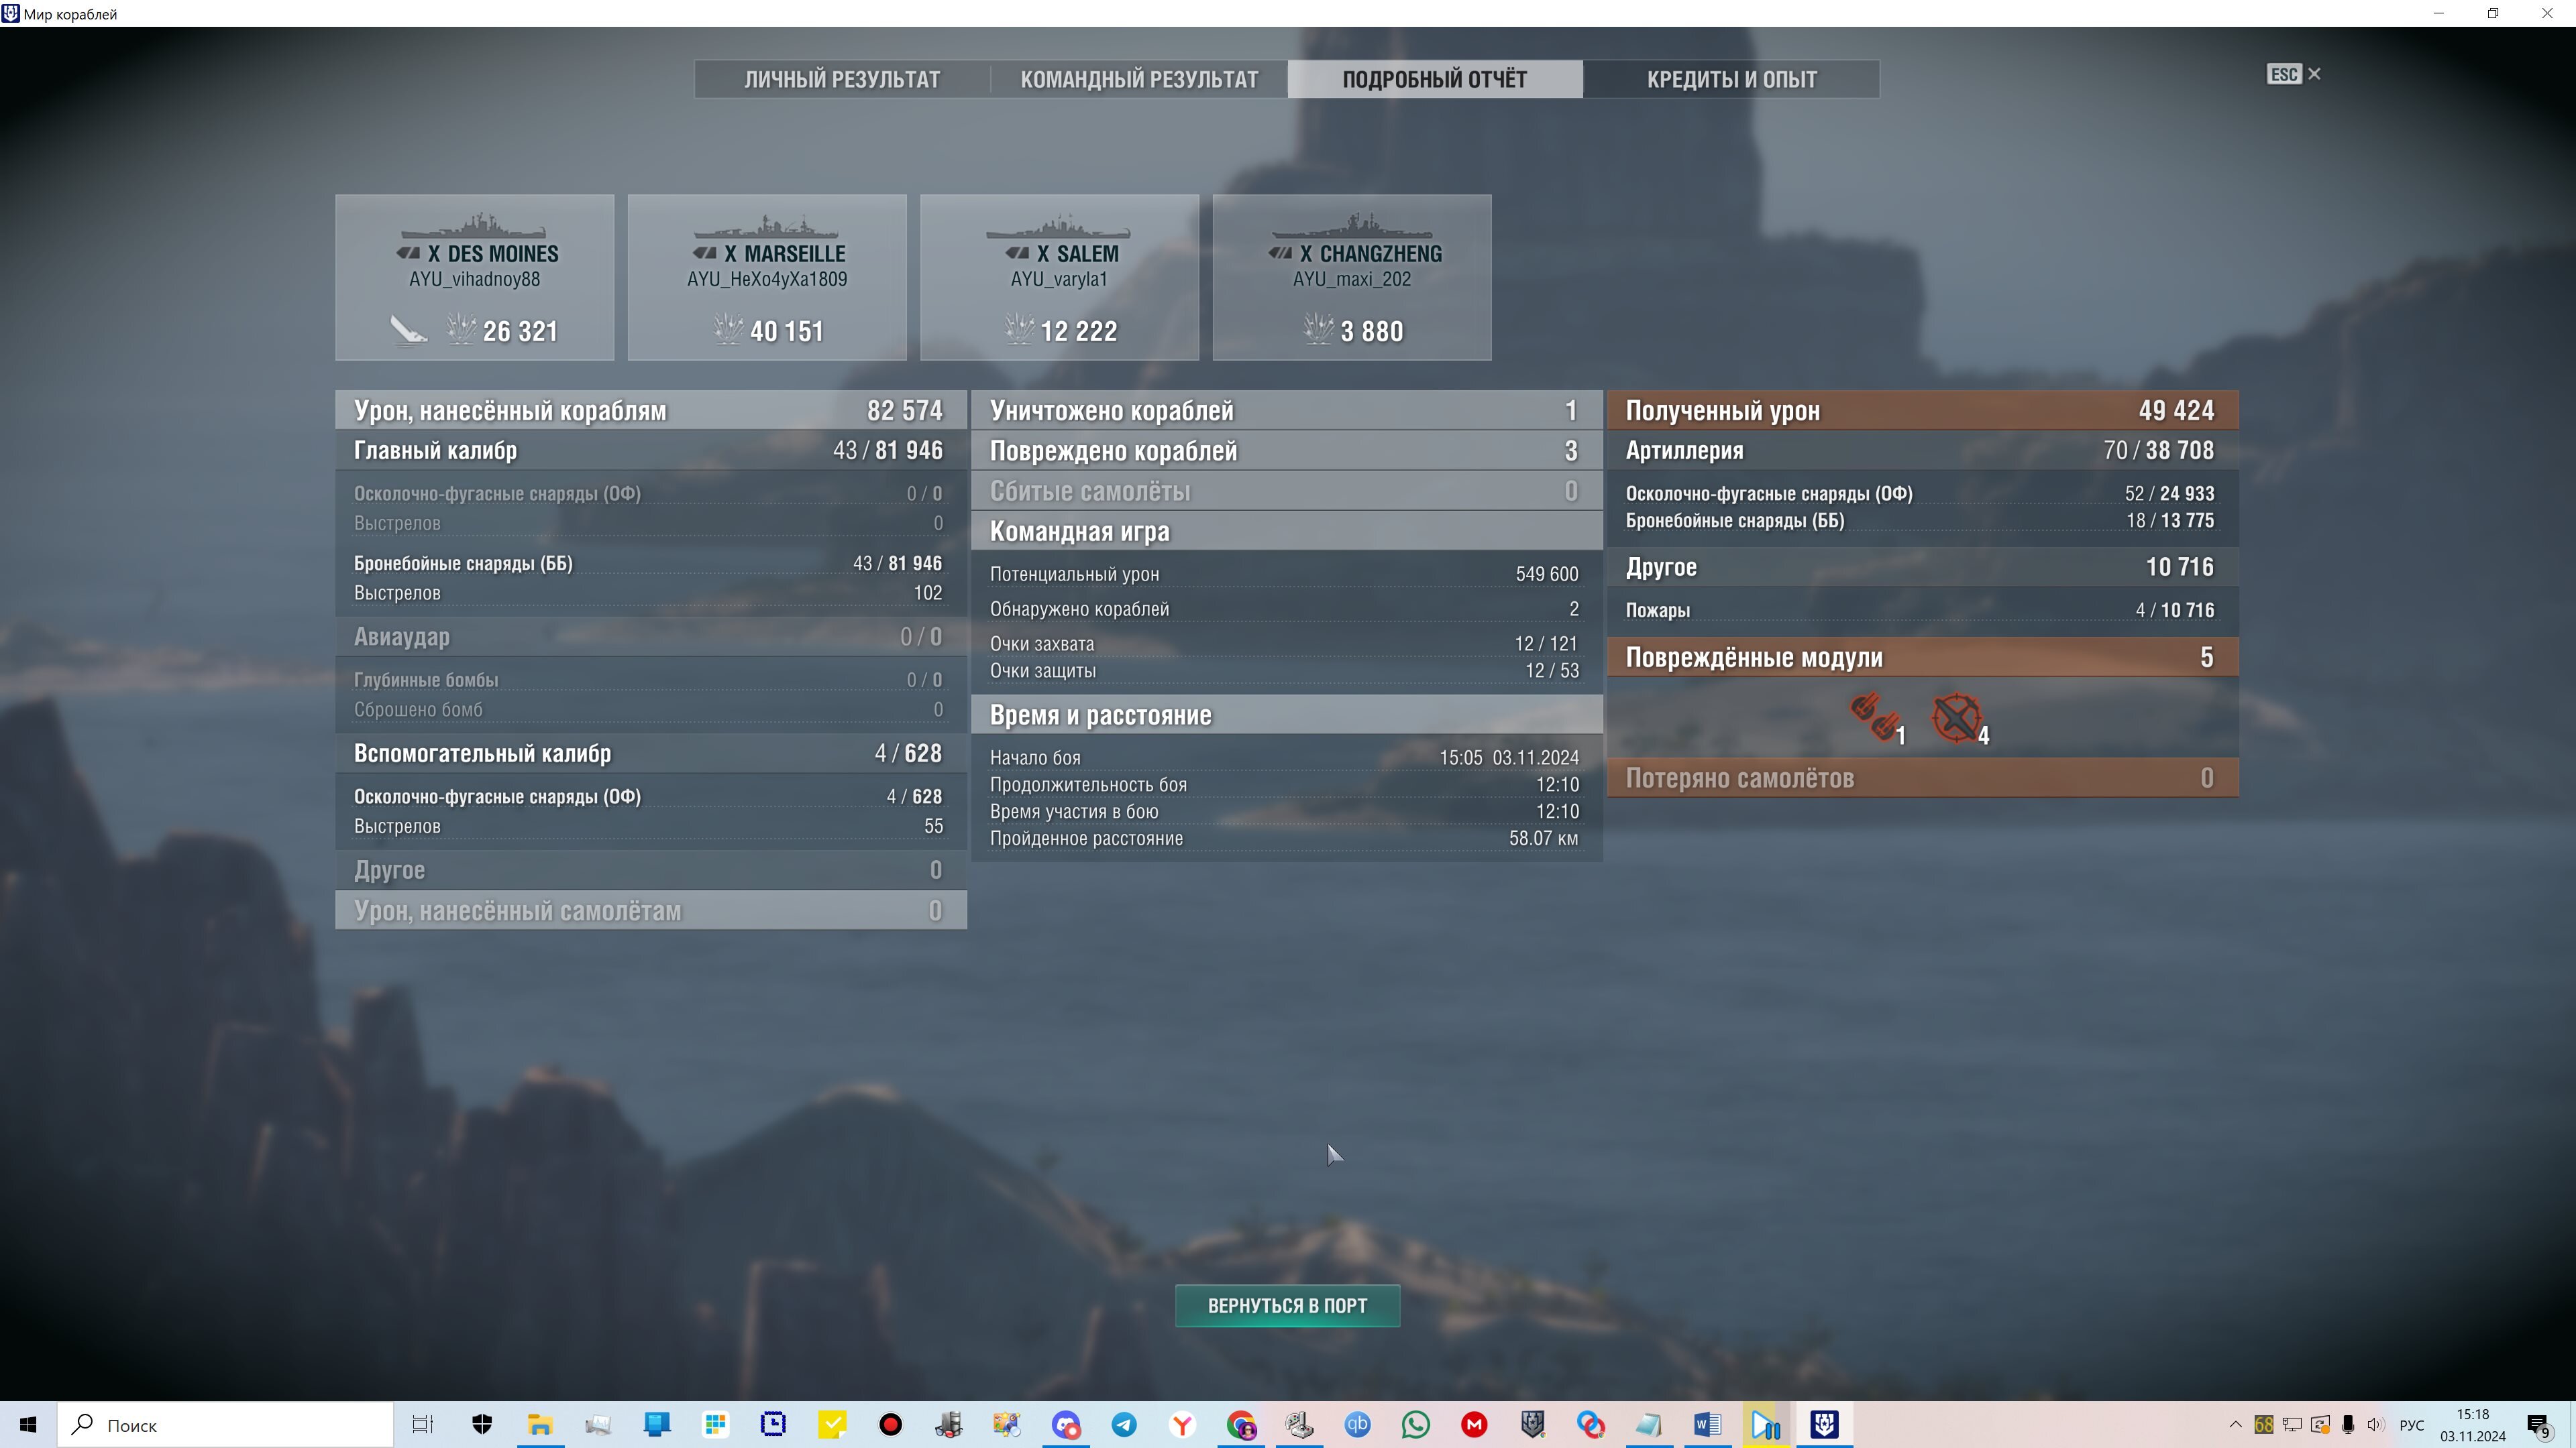Viewport: 2576px width, 1448px height.
Task: Open Yandex Browser from taskbar
Action: (1183, 1425)
